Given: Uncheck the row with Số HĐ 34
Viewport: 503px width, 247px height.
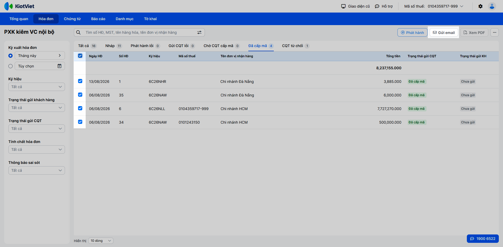Looking at the screenshot, I should [x=80, y=122].
